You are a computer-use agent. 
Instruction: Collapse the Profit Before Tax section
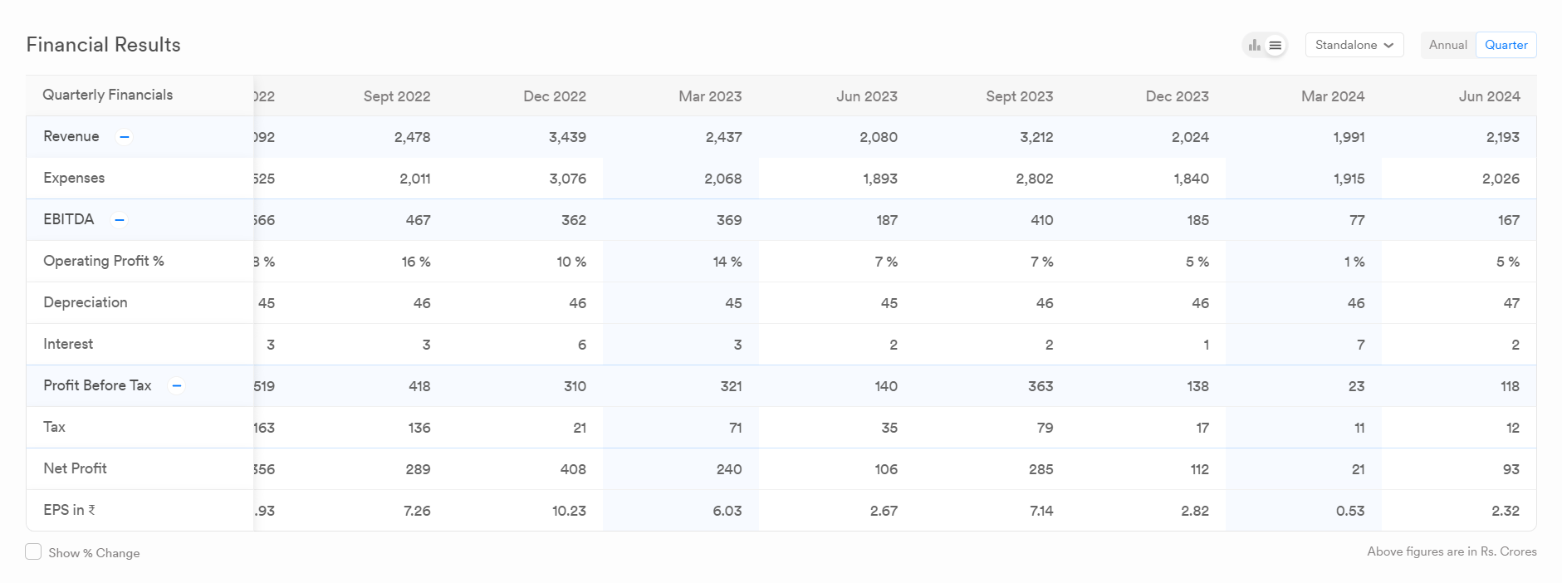[x=176, y=386]
